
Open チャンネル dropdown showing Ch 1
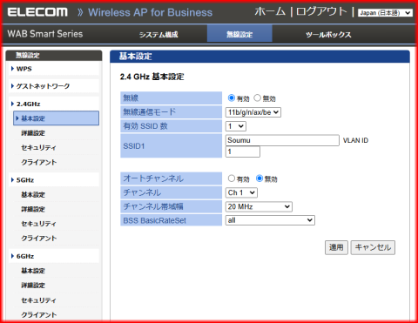coord(241,192)
